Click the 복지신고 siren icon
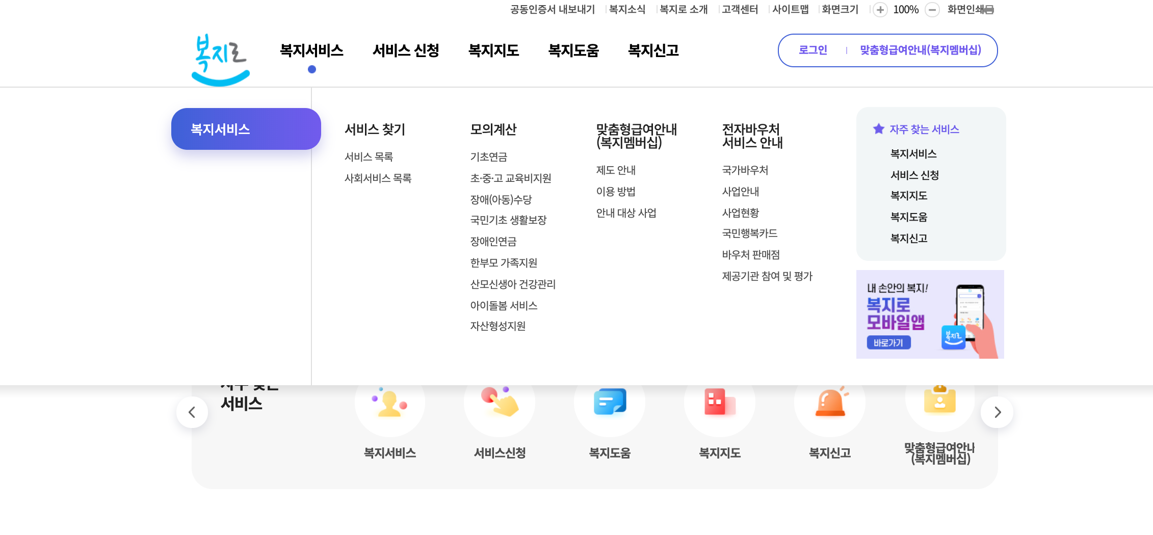This screenshot has width=1153, height=535. 830,403
